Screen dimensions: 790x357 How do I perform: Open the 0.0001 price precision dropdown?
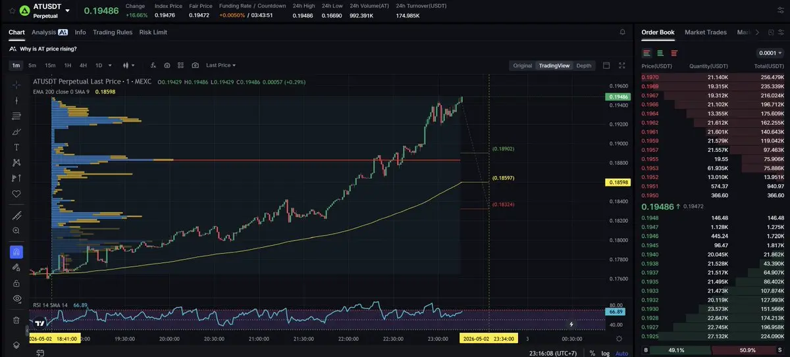point(772,53)
